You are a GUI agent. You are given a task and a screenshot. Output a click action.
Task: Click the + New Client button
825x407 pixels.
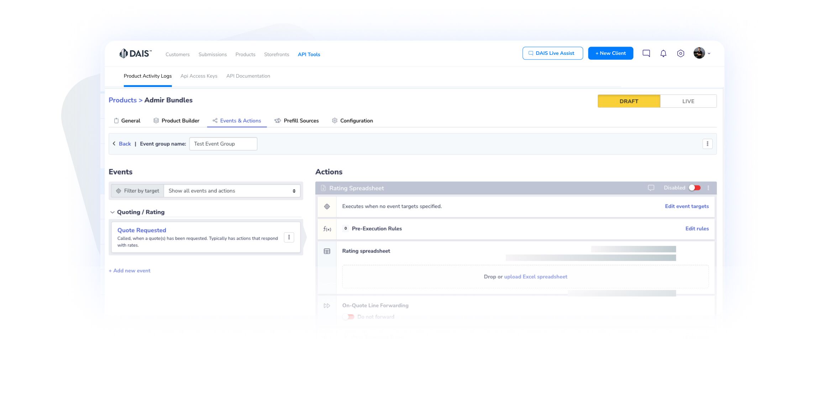(x=610, y=53)
